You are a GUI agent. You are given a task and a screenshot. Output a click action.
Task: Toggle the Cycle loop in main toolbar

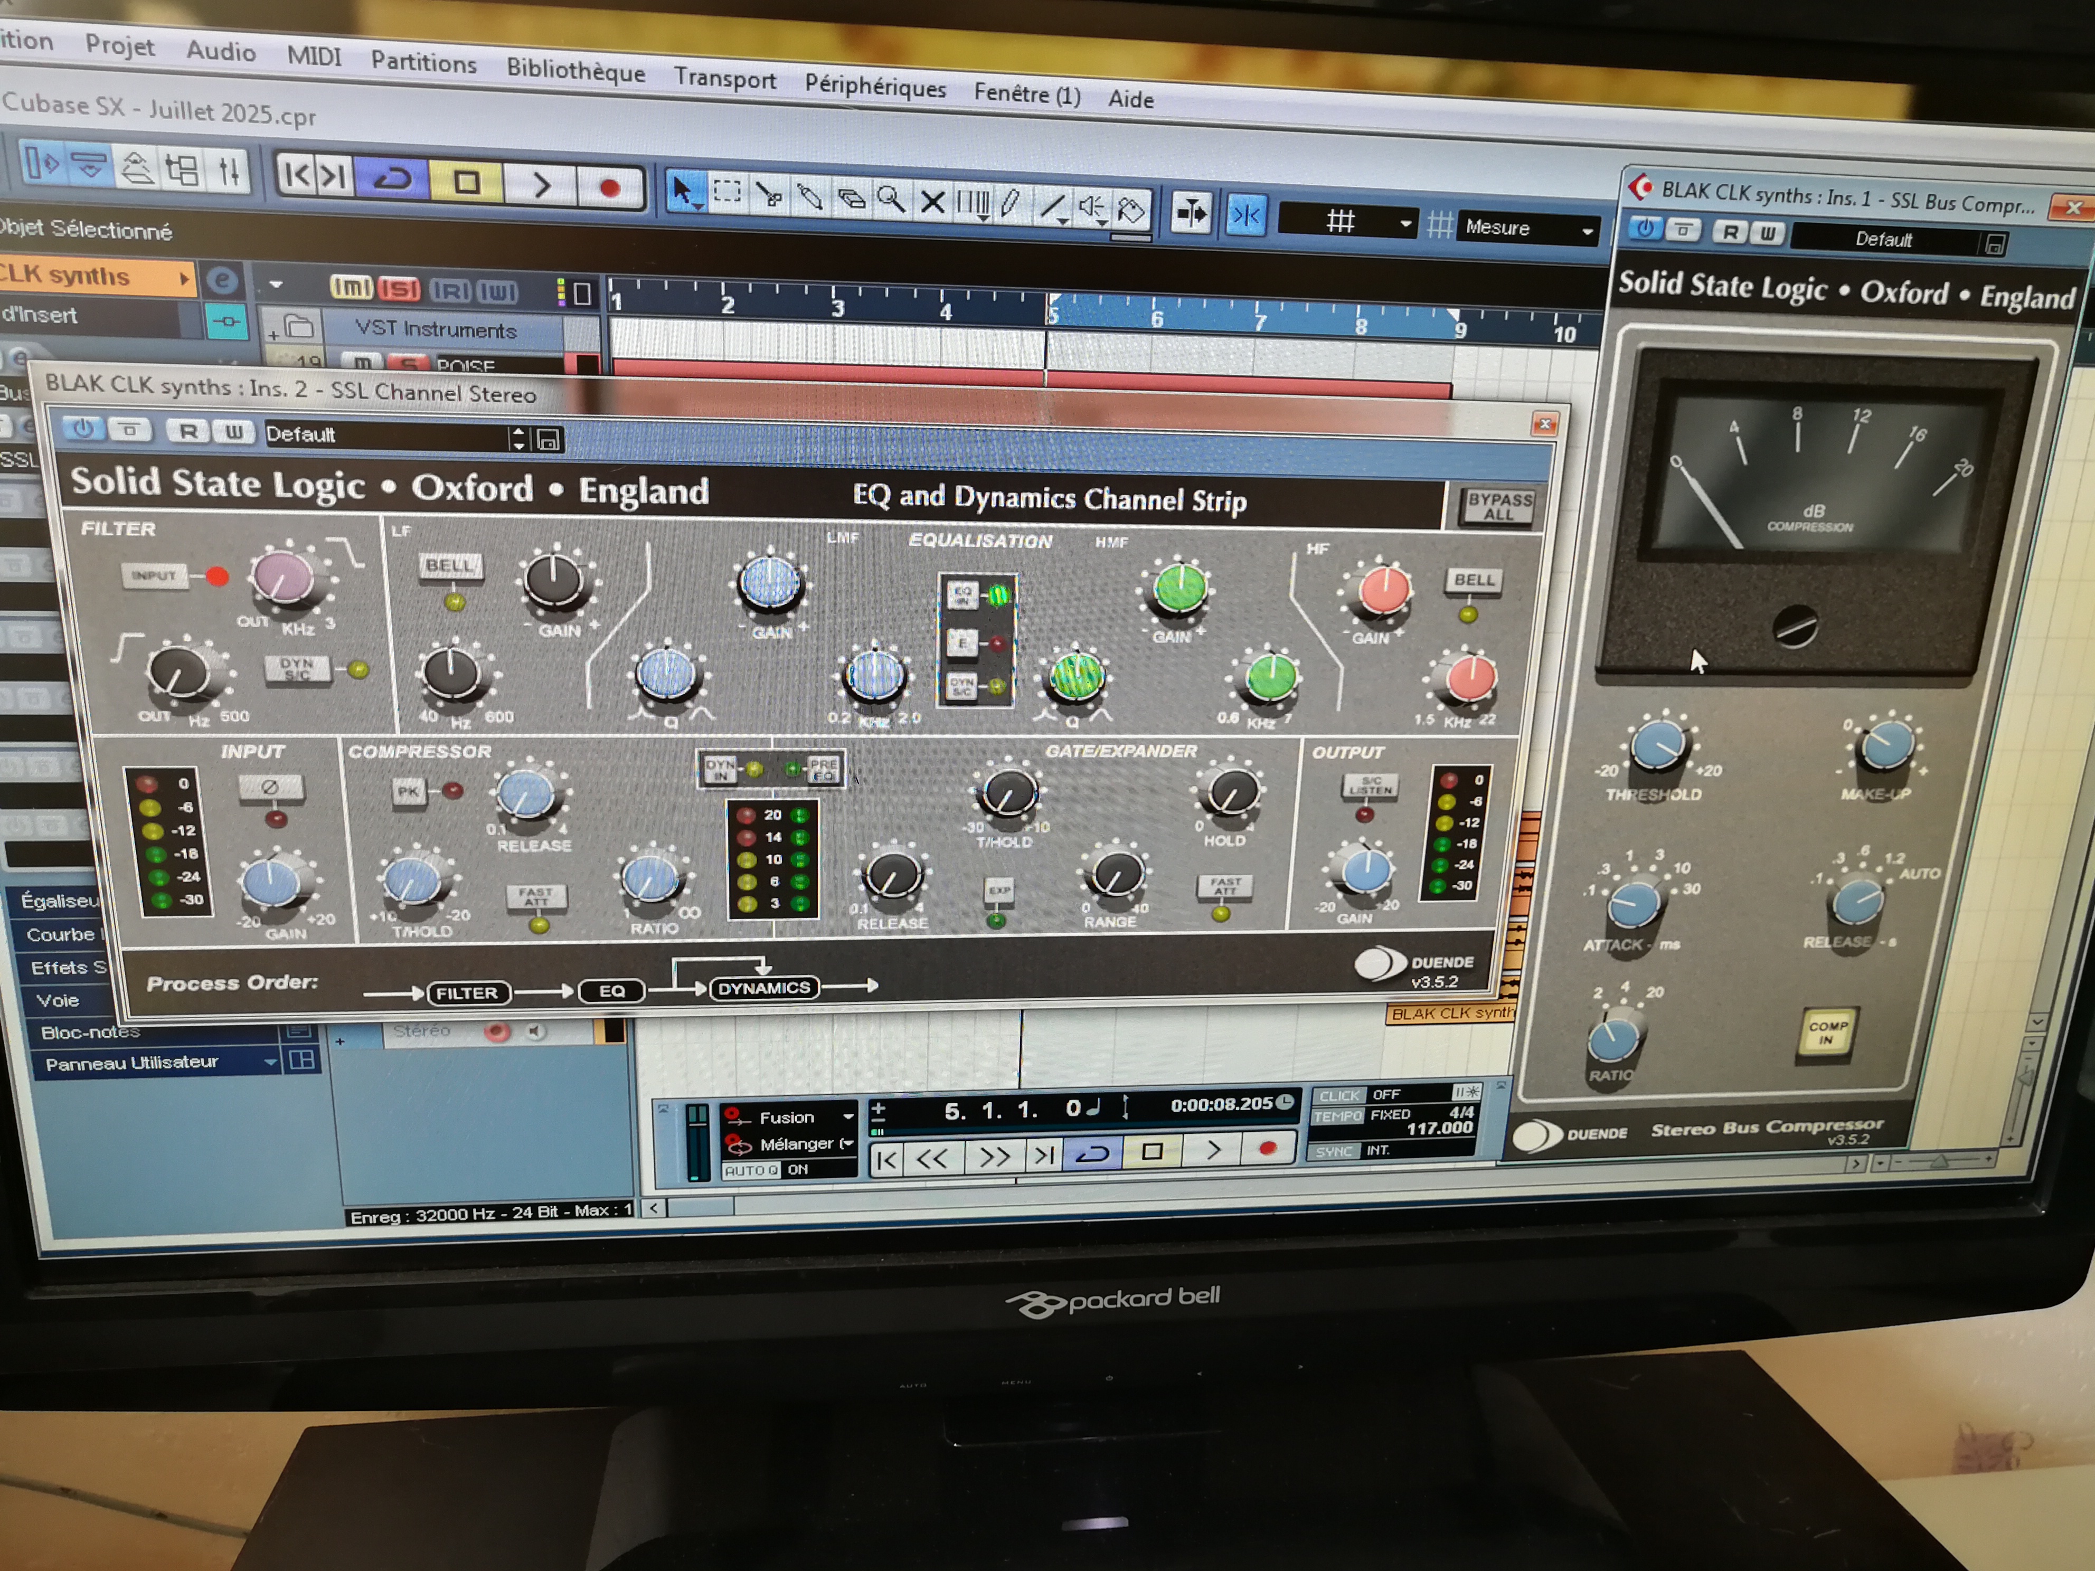click(x=391, y=179)
